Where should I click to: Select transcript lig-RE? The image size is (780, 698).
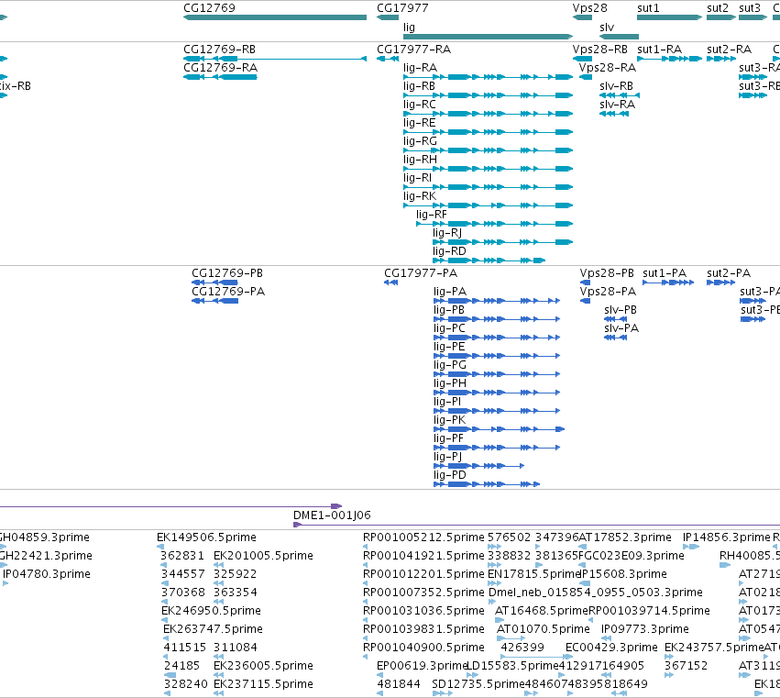(488, 132)
